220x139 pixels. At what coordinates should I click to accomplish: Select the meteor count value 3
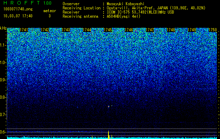click(x=50, y=16)
